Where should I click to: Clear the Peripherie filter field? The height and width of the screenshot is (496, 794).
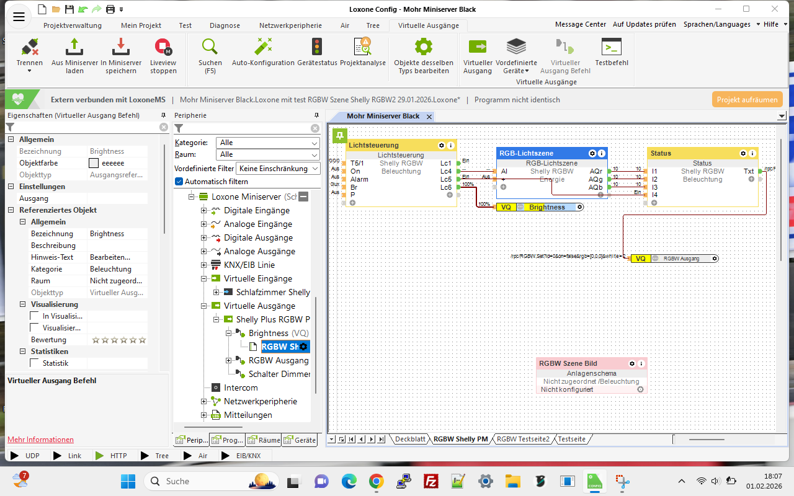pyautogui.click(x=315, y=128)
